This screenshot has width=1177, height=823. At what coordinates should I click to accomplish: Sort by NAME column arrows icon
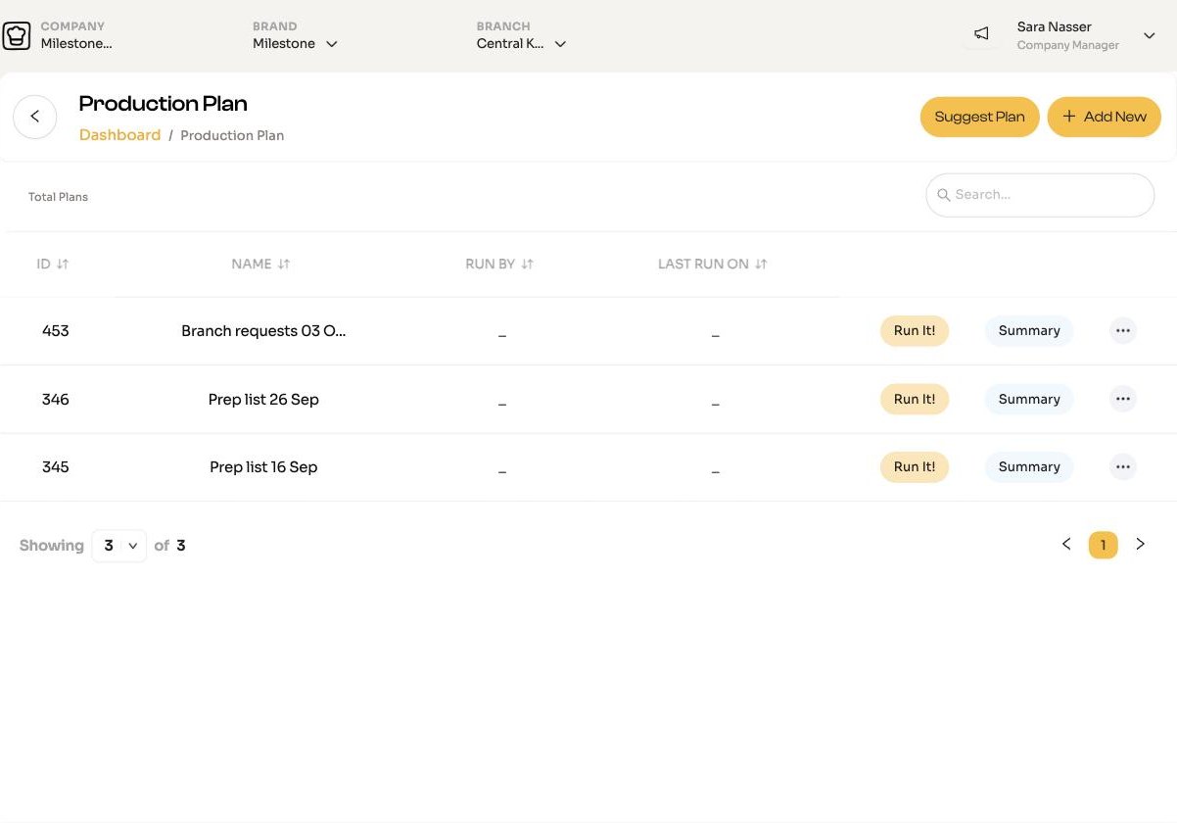(x=284, y=265)
